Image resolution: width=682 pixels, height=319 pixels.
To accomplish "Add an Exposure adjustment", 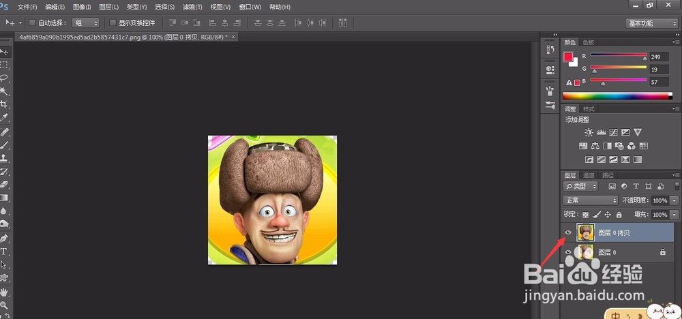I will tap(625, 132).
